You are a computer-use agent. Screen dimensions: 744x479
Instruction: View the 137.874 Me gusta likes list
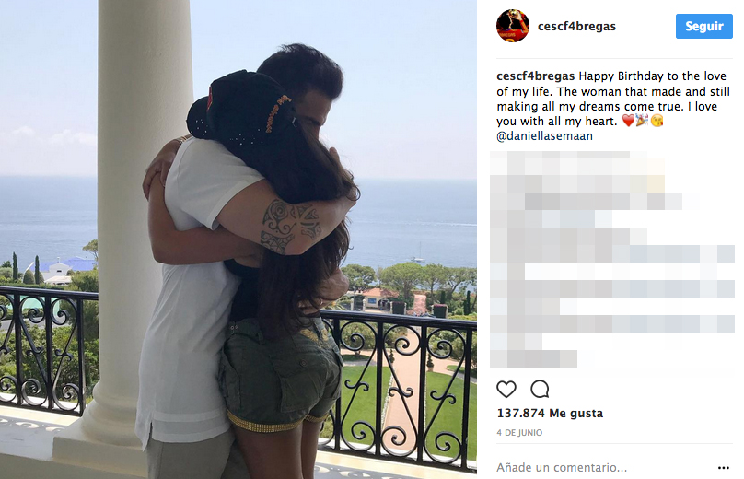tap(550, 413)
